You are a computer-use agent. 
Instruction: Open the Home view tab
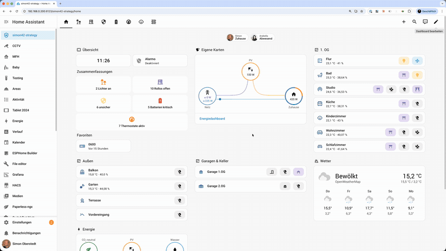tap(66, 22)
